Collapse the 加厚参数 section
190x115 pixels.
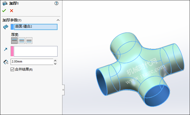[x=58, y=20]
